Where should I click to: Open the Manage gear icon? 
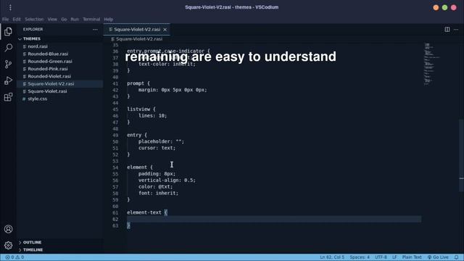(8, 245)
